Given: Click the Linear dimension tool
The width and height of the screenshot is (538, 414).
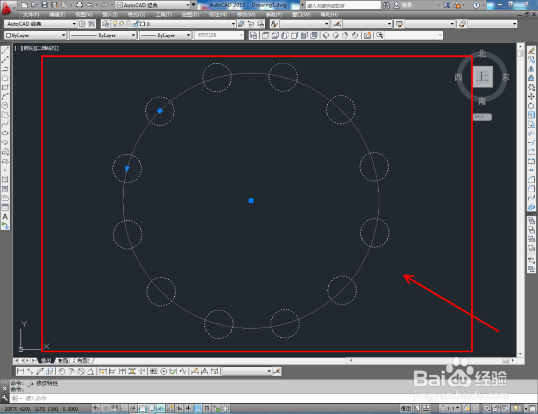Looking at the screenshot, I should (20, 371).
